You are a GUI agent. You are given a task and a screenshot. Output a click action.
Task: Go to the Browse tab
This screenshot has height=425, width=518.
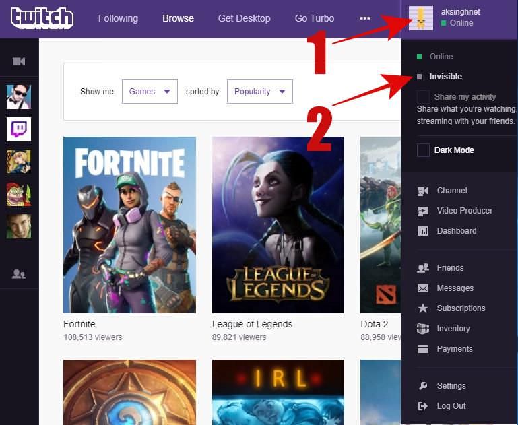[x=178, y=18]
